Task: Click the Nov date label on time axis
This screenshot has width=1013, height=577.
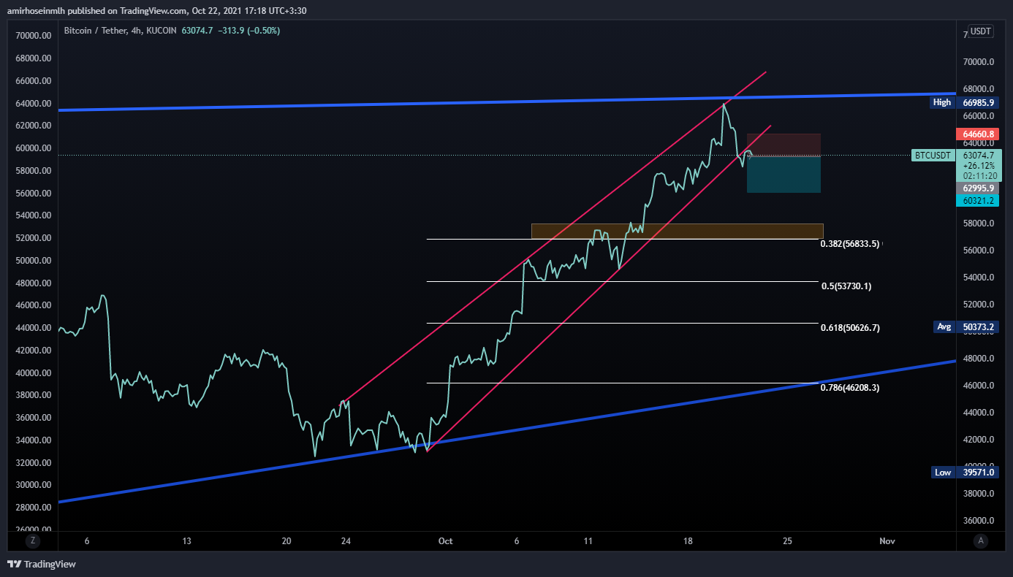Action: click(887, 541)
